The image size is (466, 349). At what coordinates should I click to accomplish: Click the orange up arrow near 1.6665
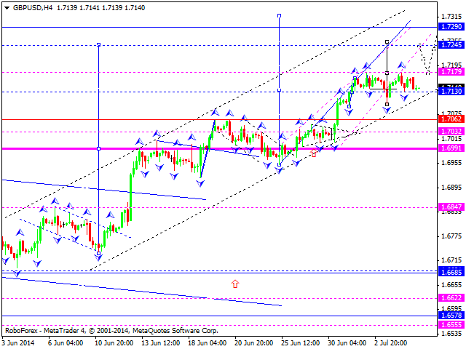click(x=234, y=284)
